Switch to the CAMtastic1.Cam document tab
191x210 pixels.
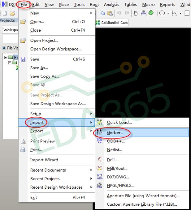pyautogui.click(x=112, y=23)
